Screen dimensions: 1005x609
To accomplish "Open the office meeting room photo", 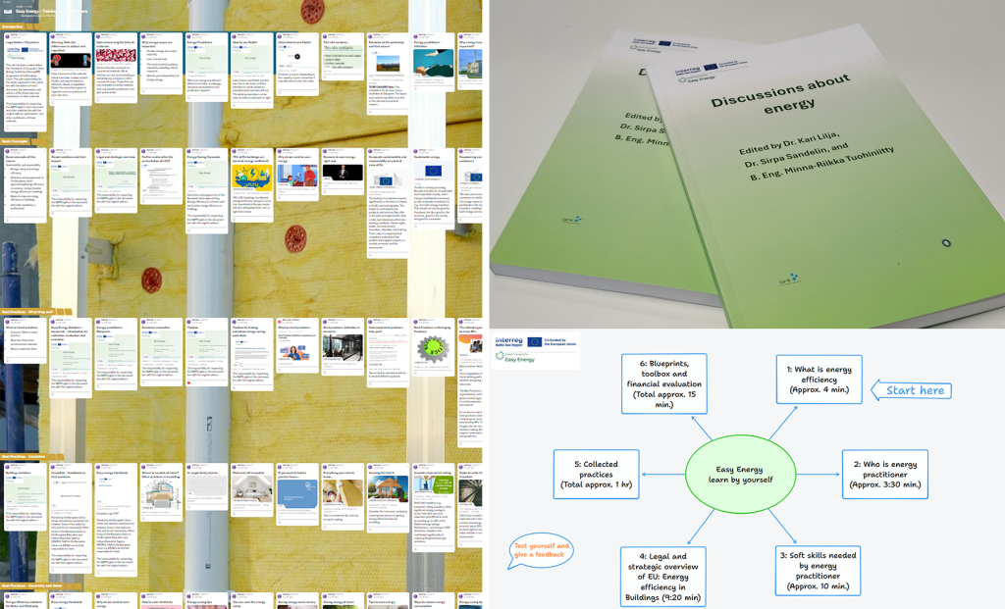I will click(x=343, y=346).
